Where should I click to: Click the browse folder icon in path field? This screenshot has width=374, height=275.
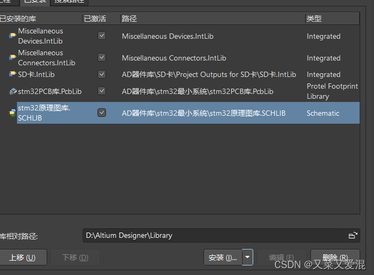(352, 235)
